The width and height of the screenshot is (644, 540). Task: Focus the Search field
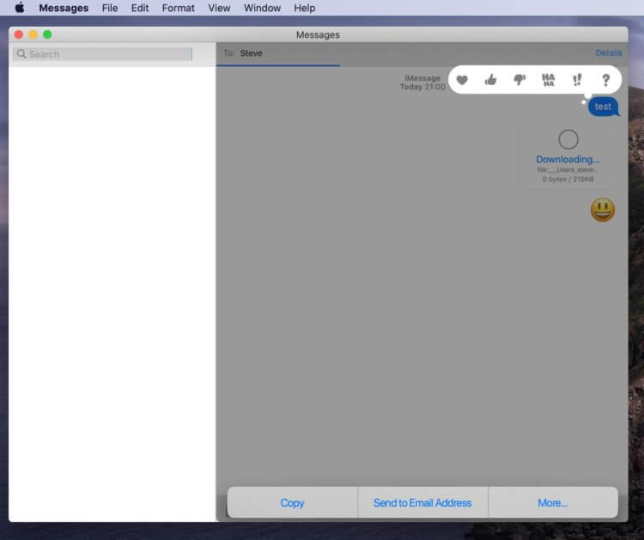(102, 54)
